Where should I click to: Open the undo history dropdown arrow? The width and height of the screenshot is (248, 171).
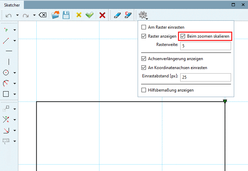[17, 15]
